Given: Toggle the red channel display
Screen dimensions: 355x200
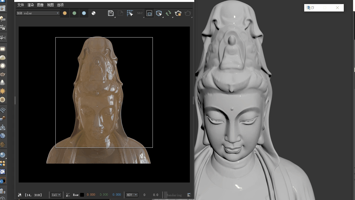Looking at the screenshot, I should pos(65,13).
